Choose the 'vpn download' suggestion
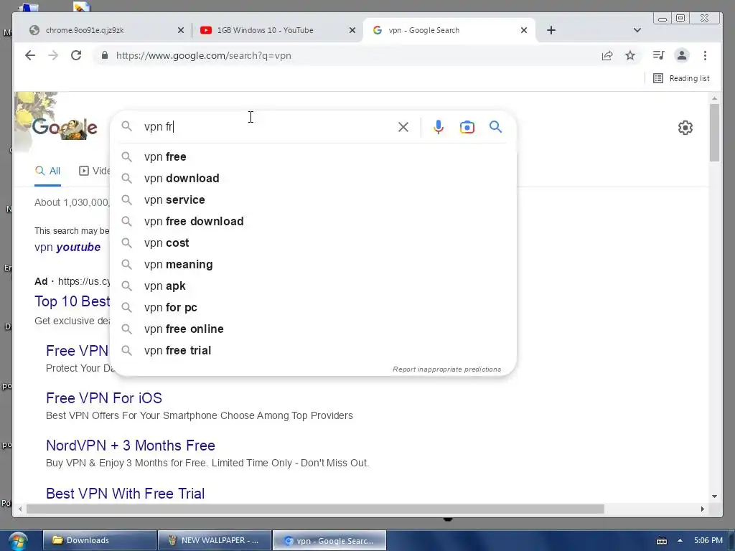The width and height of the screenshot is (735, 551). (313, 178)
